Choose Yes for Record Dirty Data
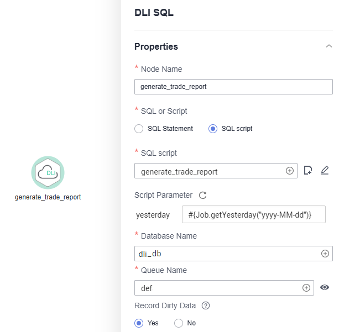 coord(139,323)
